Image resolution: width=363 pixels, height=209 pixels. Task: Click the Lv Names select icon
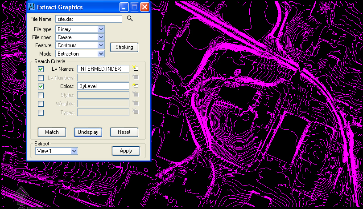tap(136, 69)
